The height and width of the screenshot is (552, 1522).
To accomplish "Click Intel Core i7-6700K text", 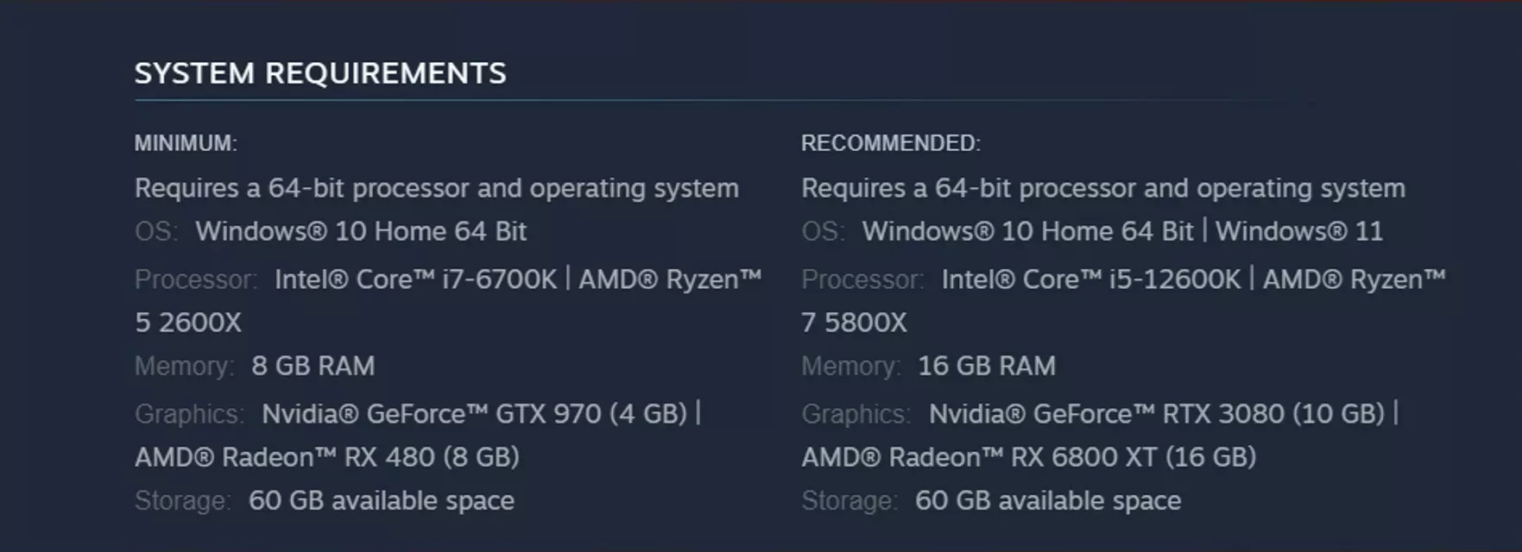I will coord(415,279).
